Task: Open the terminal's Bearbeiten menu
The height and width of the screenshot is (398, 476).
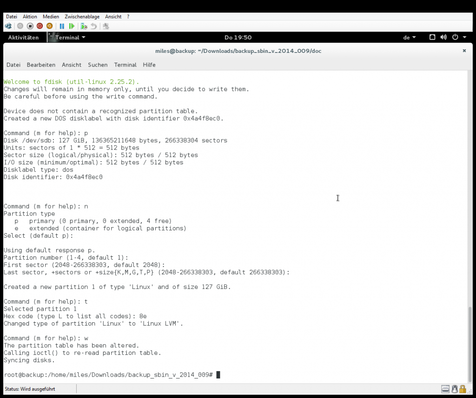Action: click(x=41, y=65)
